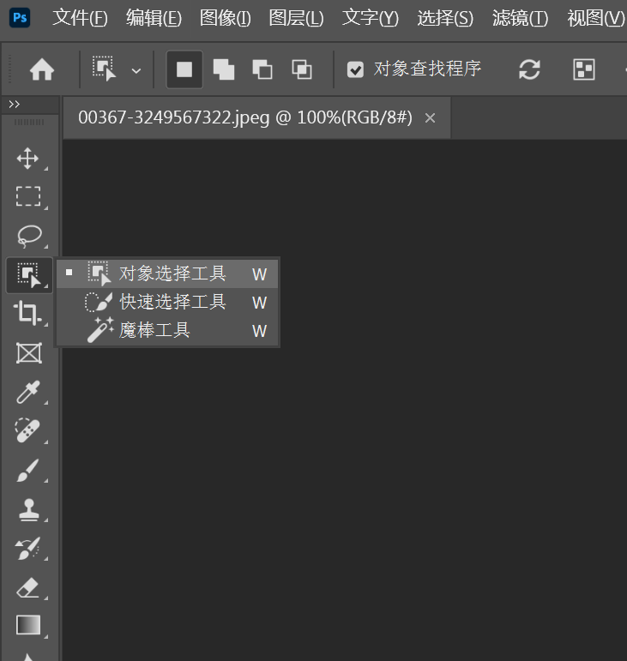Select the Lasso tool
The width and height of the screenshot is (627, 661).
coord(28,235)
